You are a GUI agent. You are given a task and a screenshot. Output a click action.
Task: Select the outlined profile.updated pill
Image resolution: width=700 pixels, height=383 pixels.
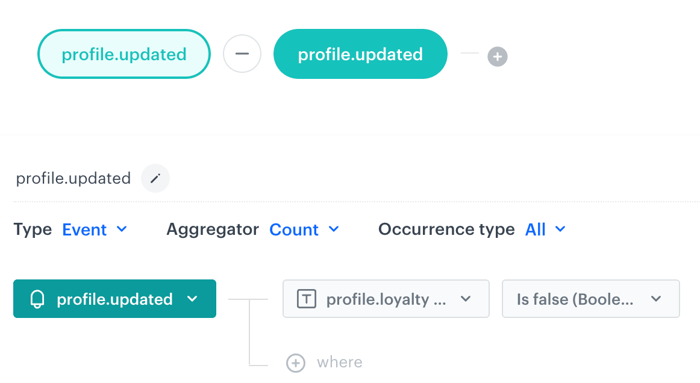tap(124, 54)
